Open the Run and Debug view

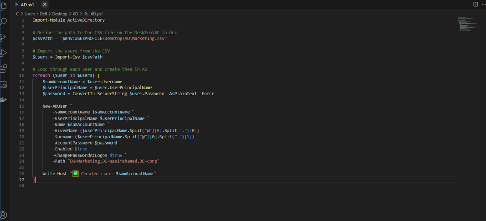click(4, 53)
